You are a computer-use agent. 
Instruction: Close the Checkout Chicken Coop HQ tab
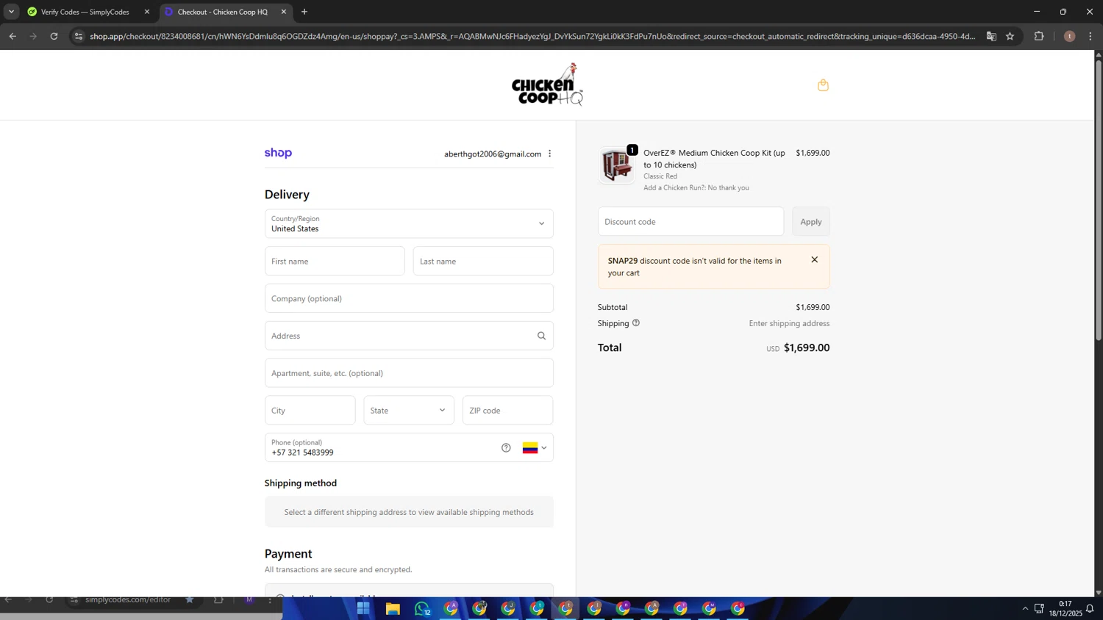click(284, 12)
